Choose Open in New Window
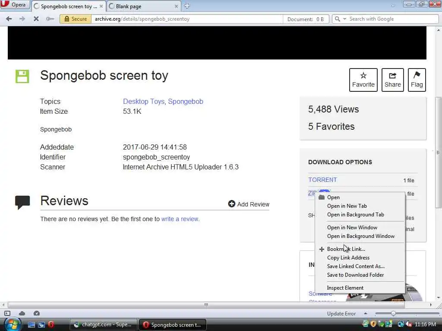The image size is (442, 331). click(360, 228)
